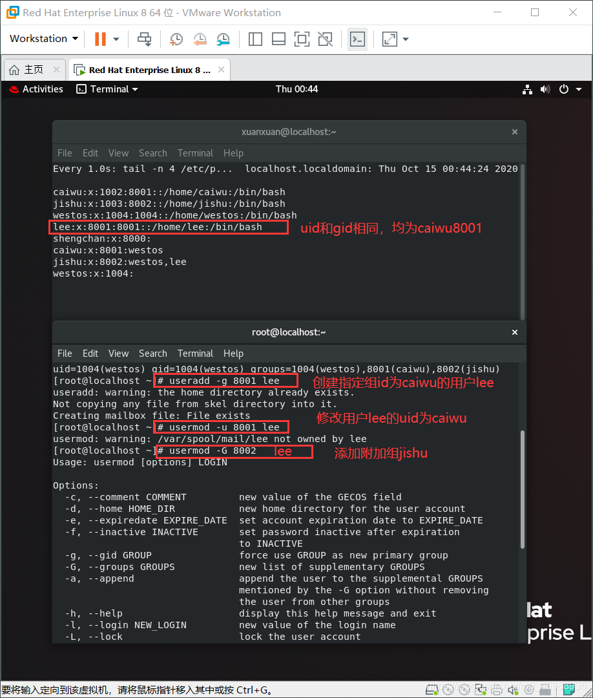This screenshot has width=593, height=698.
Task: Click the hard disk status icon
Action: tap(432, 690)
